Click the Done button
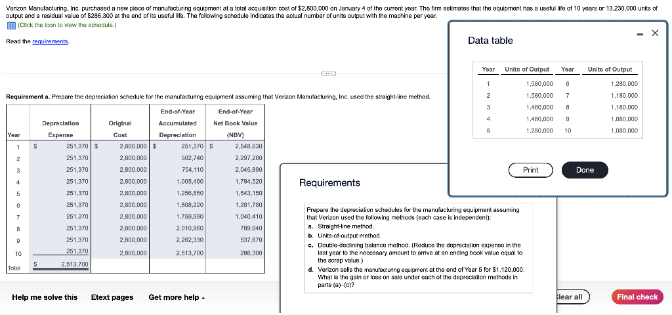The height and width of the screenshot is (315, 672). (x=585, y=170)
